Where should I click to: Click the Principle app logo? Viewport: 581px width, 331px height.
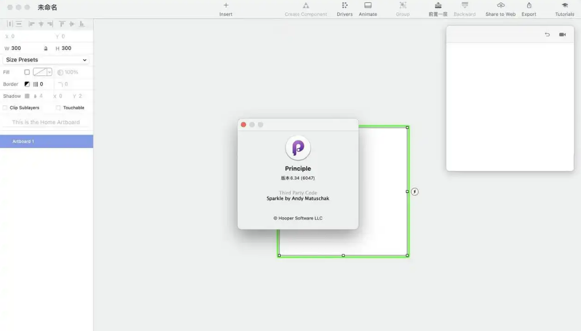tap(298, 148)
